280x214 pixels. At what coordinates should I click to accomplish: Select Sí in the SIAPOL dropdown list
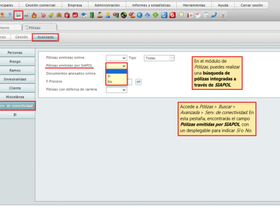pyautogui.click(x=116, y=76)
